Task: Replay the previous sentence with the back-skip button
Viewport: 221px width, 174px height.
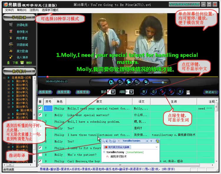Action: 120,82
